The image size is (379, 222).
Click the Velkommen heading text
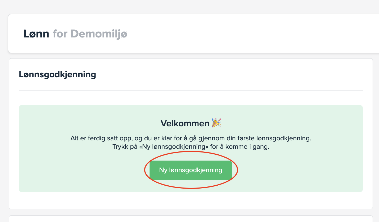pos(185,123)
